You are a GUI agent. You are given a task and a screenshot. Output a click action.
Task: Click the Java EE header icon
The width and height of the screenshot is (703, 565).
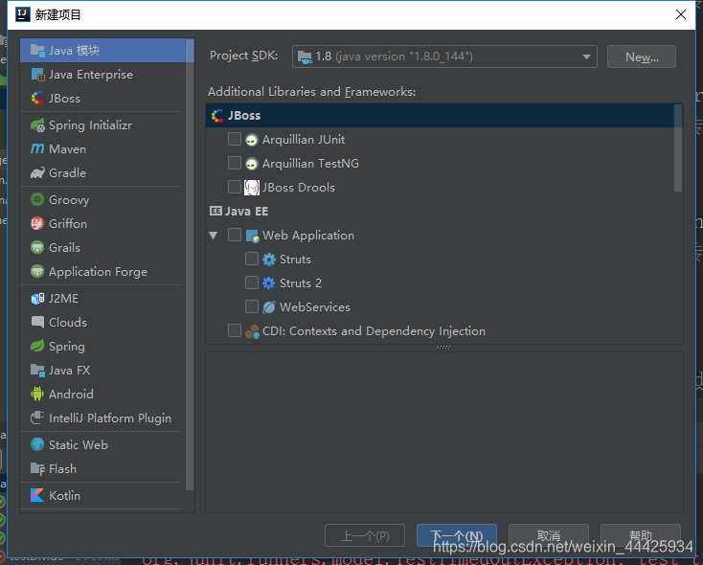click(x=215, y=211)
